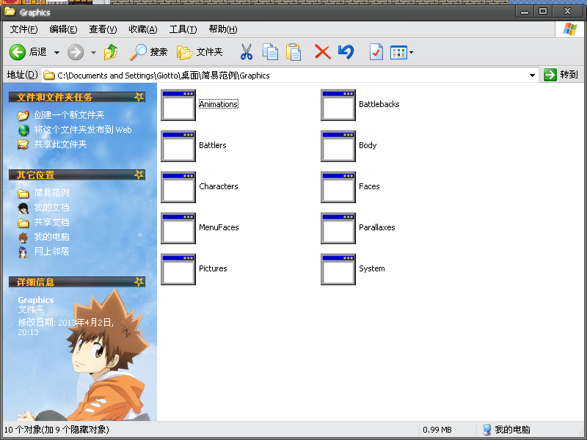This screenshot has height=440, width=587.
Task: Open 我的文档 from other places
Action: [x=51, y=208]
